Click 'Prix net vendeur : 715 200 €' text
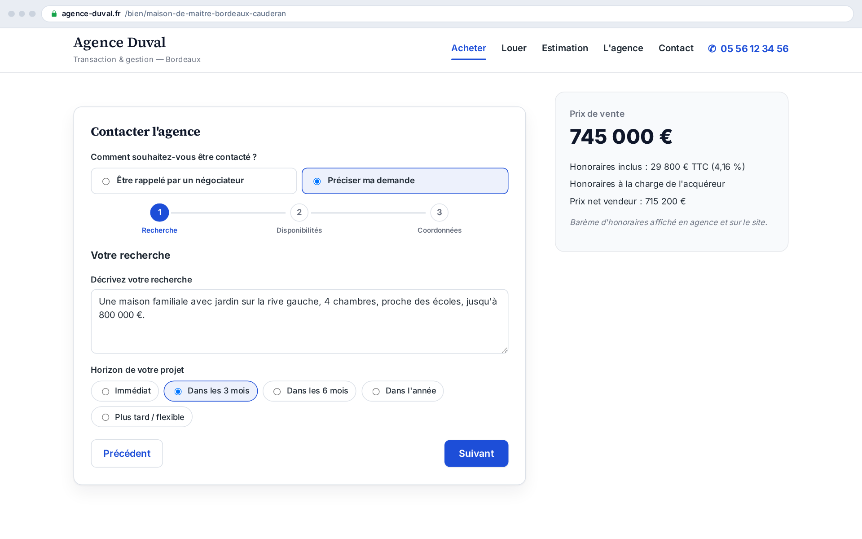Viewport: 862px width, 539px height. tap(627, 201)
